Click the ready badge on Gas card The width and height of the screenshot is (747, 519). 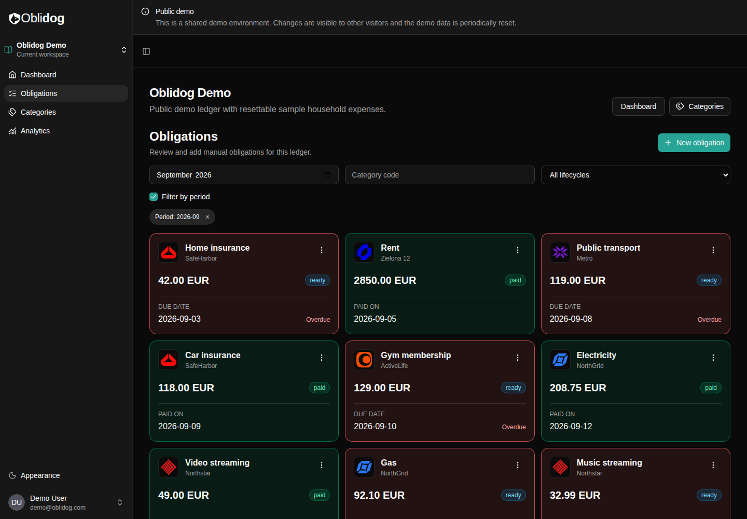click(x=514, y=495)
